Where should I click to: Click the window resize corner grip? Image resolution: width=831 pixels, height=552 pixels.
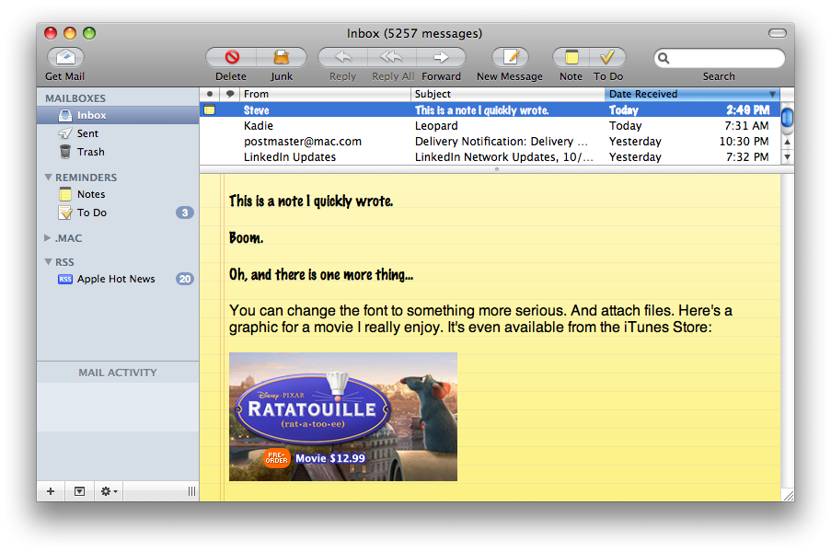[x=788, y=495]
